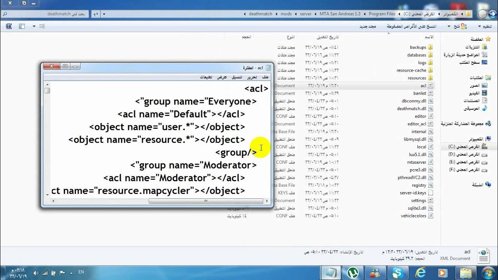Click the change view icon in Explorer toolbar
The height and width of the screenshot is (280, 498).
point(42,26)
